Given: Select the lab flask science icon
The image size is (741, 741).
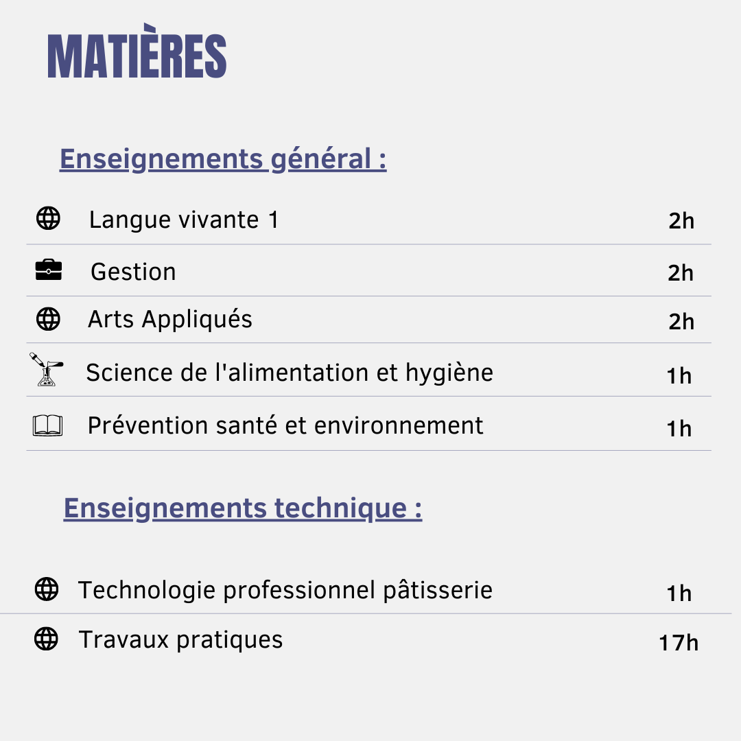Looking at the screenshot, I should pos(47,370).
